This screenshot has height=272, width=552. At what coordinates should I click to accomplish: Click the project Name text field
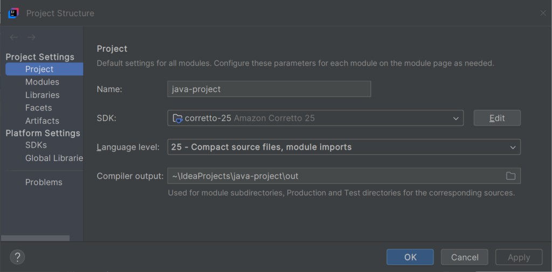[x=269, y=89]
